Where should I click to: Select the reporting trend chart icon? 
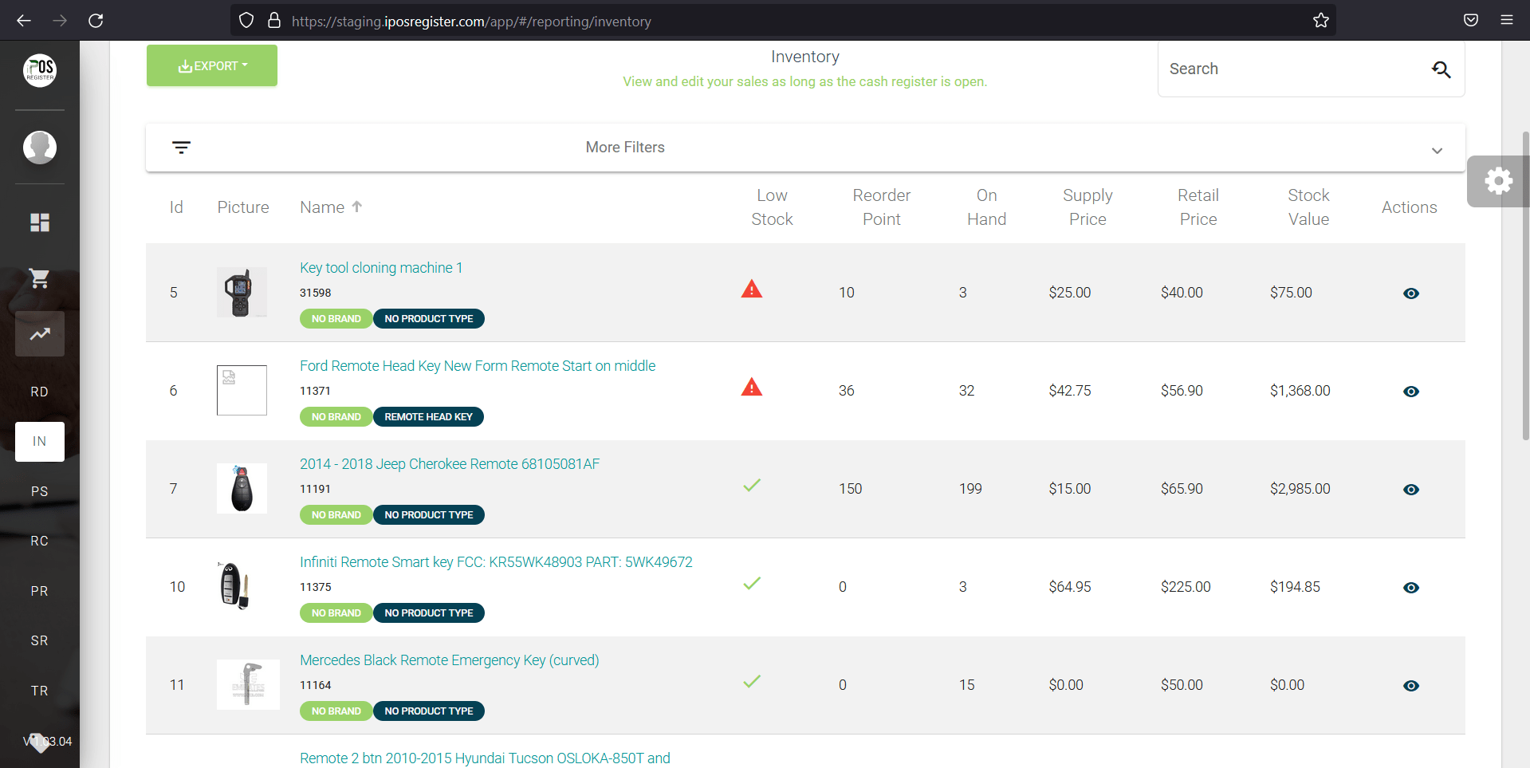40,334
